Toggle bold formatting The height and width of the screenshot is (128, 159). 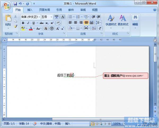click(x=23, y=23)
